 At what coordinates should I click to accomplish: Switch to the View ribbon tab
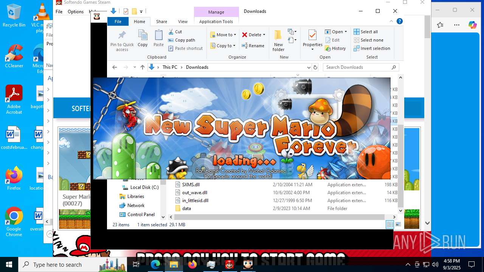coord(183,22)
